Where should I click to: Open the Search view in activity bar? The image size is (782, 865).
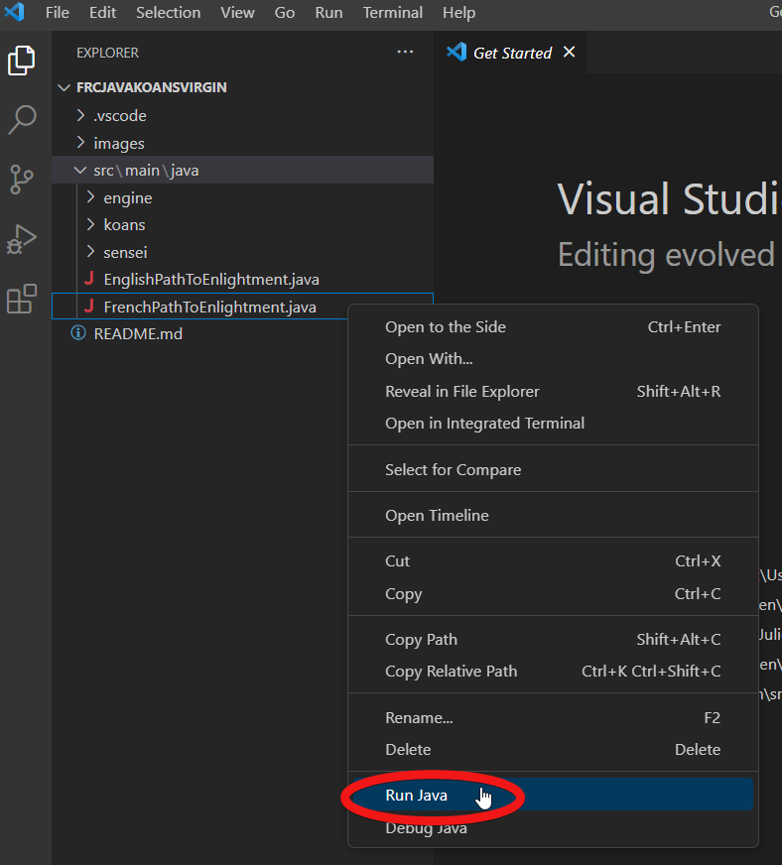(22, 120)
